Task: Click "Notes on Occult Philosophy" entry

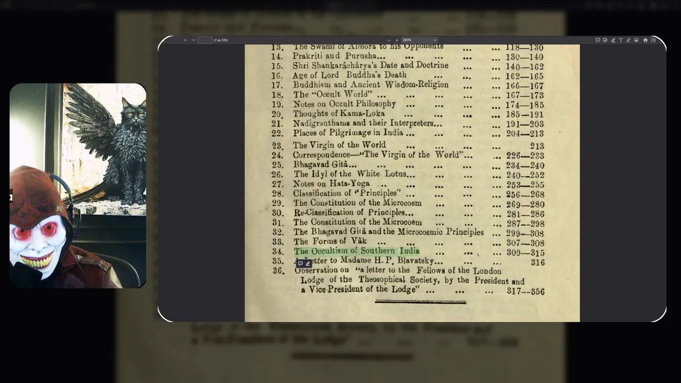Action: click(x=344, y=104)
